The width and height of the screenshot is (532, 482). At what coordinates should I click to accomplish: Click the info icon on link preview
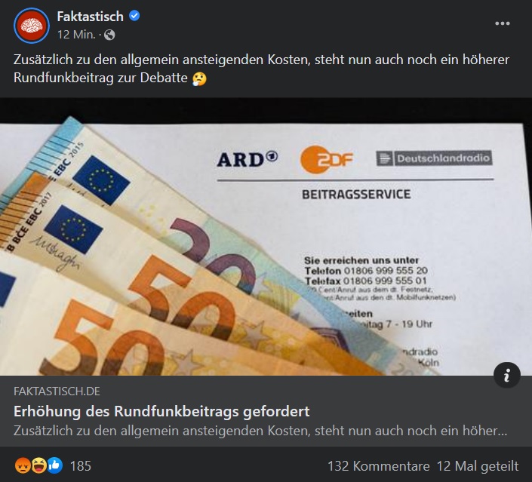click(x=507, y=375)
